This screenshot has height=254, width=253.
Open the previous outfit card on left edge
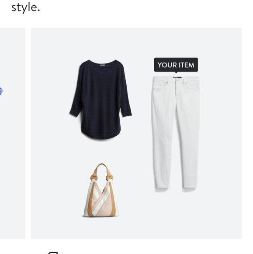(x=13, y=133)
